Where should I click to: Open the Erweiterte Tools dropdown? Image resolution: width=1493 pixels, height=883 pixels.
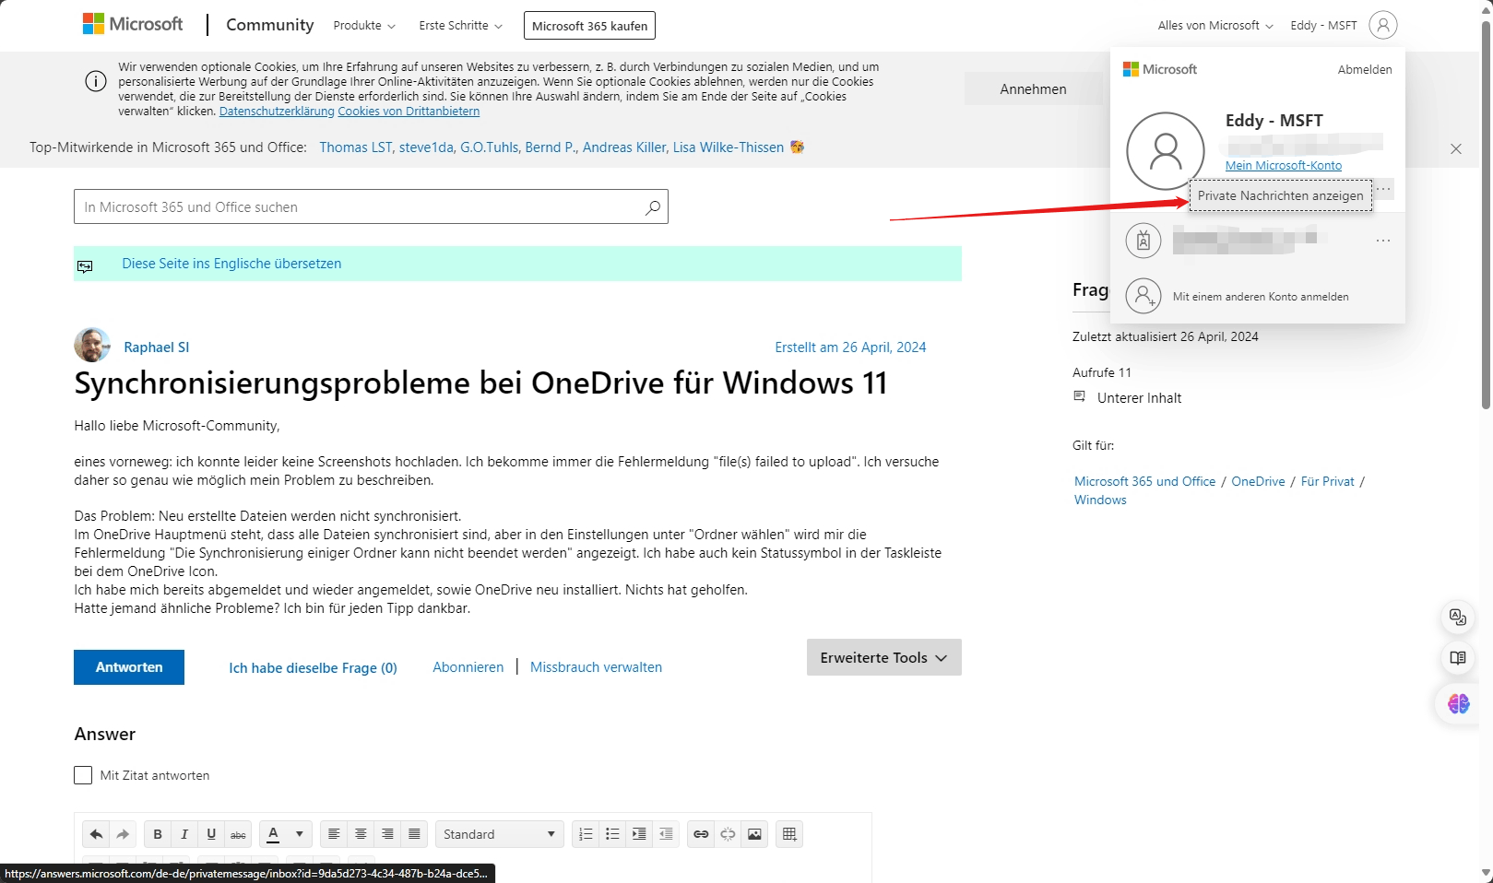pyautogui.click(x=884, y=657)
